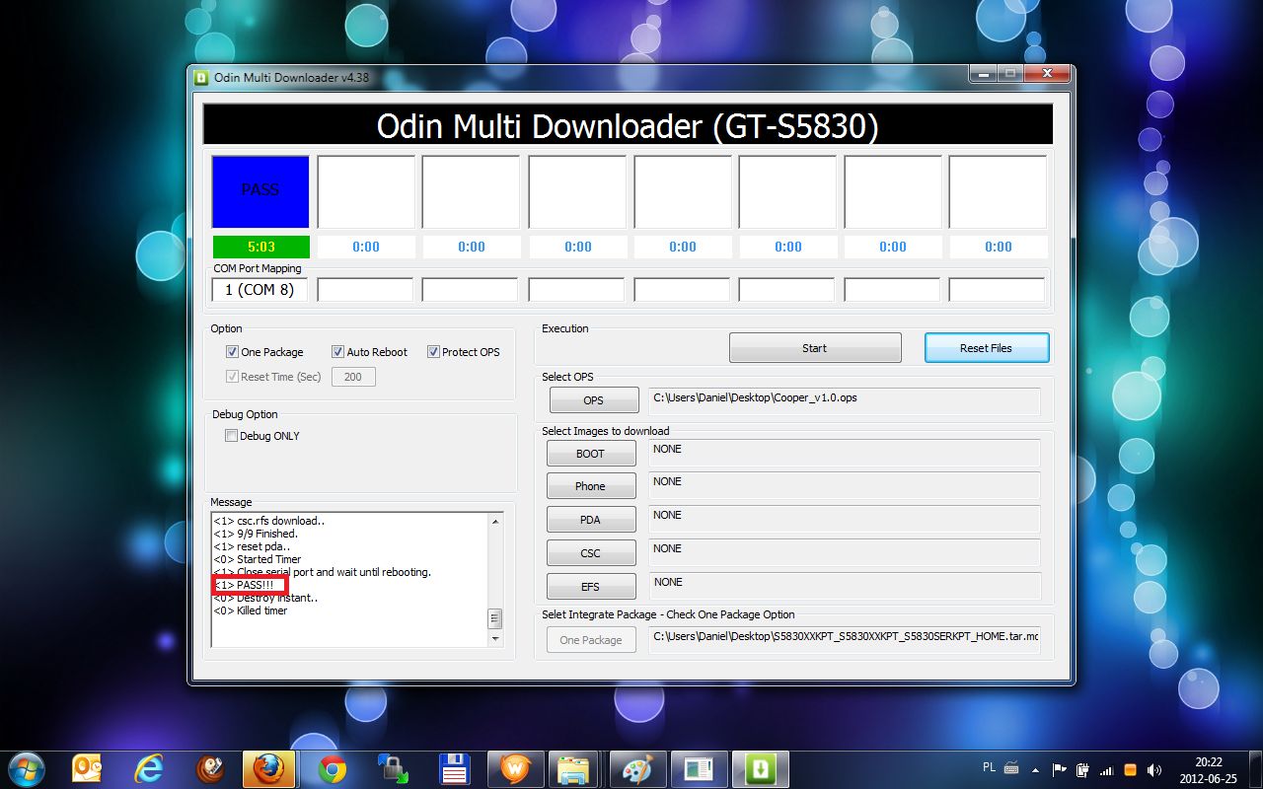Click the Reset Files button

click(x=987, y=348)
